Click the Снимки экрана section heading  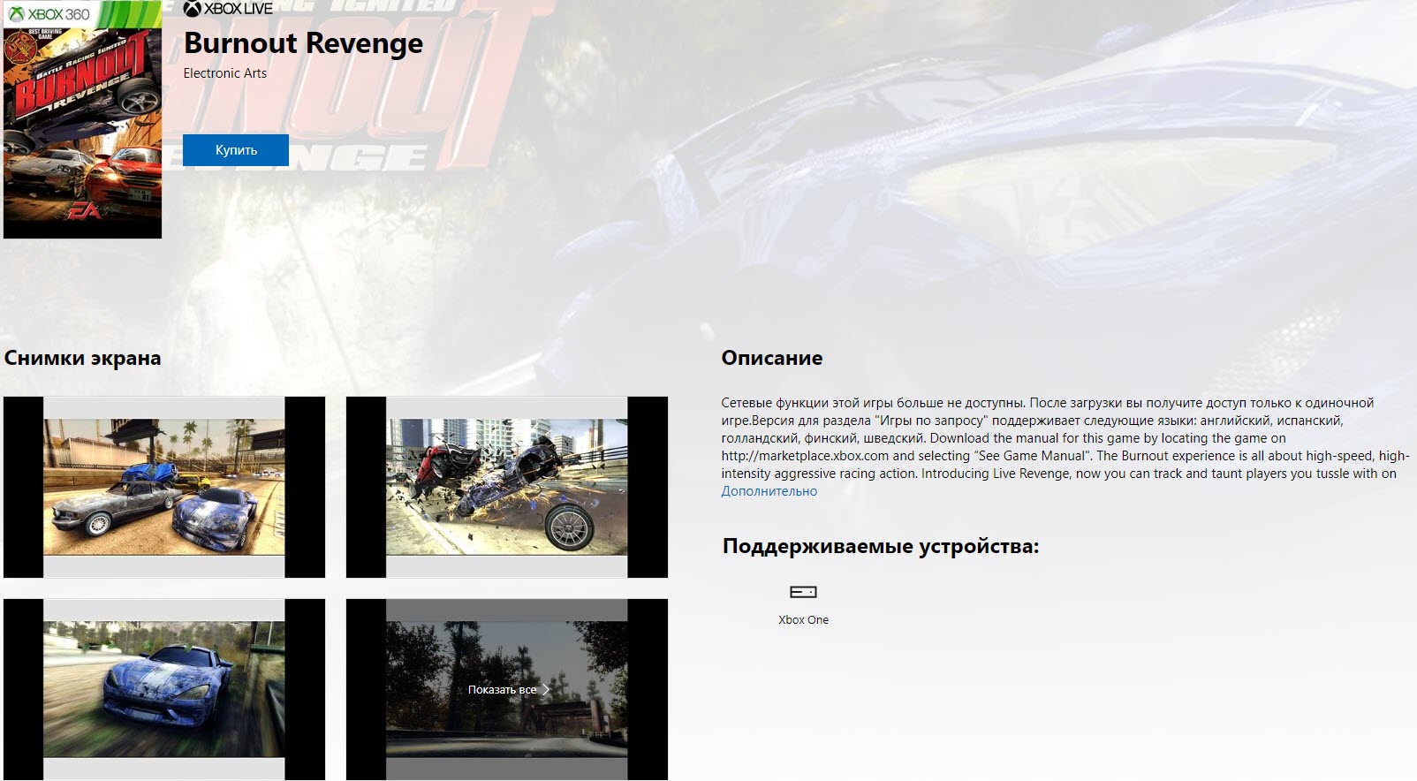[82, 358]
